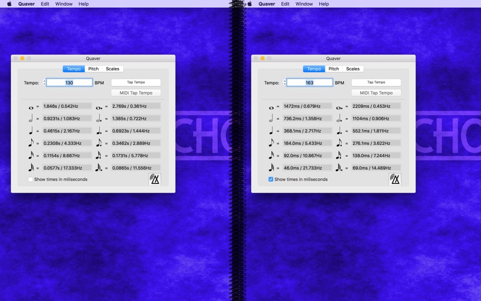Open Edit menu in left menu bar
Viewport: 481px width, 301px height.
[44, 4]
